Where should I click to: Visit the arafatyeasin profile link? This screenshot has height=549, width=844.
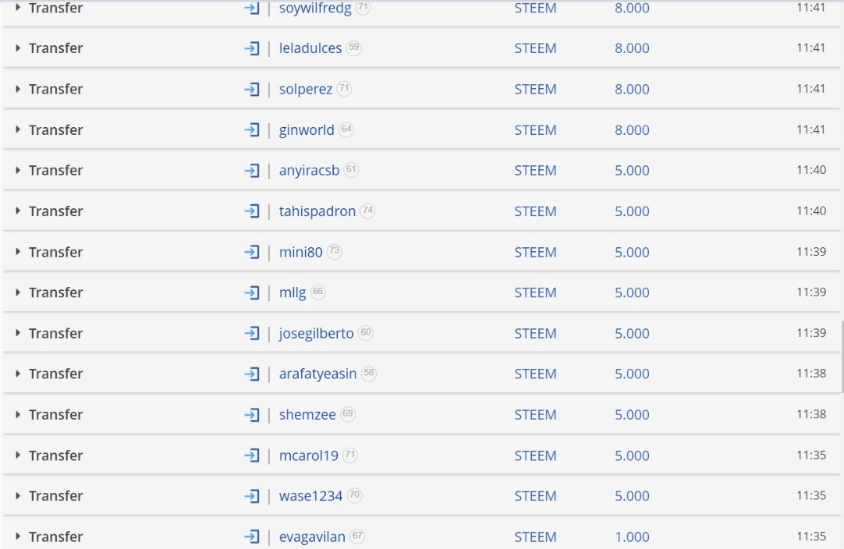tap(317, 374)
